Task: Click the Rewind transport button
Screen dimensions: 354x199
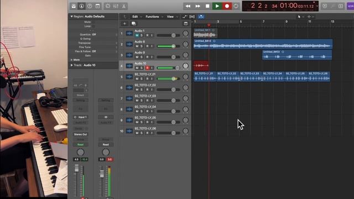Action: (x=188, y=6)
